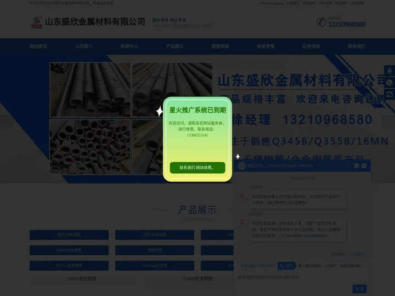Click the popup phone number 13306353141
The image size is (395, 296).
(x=198, y=135)
